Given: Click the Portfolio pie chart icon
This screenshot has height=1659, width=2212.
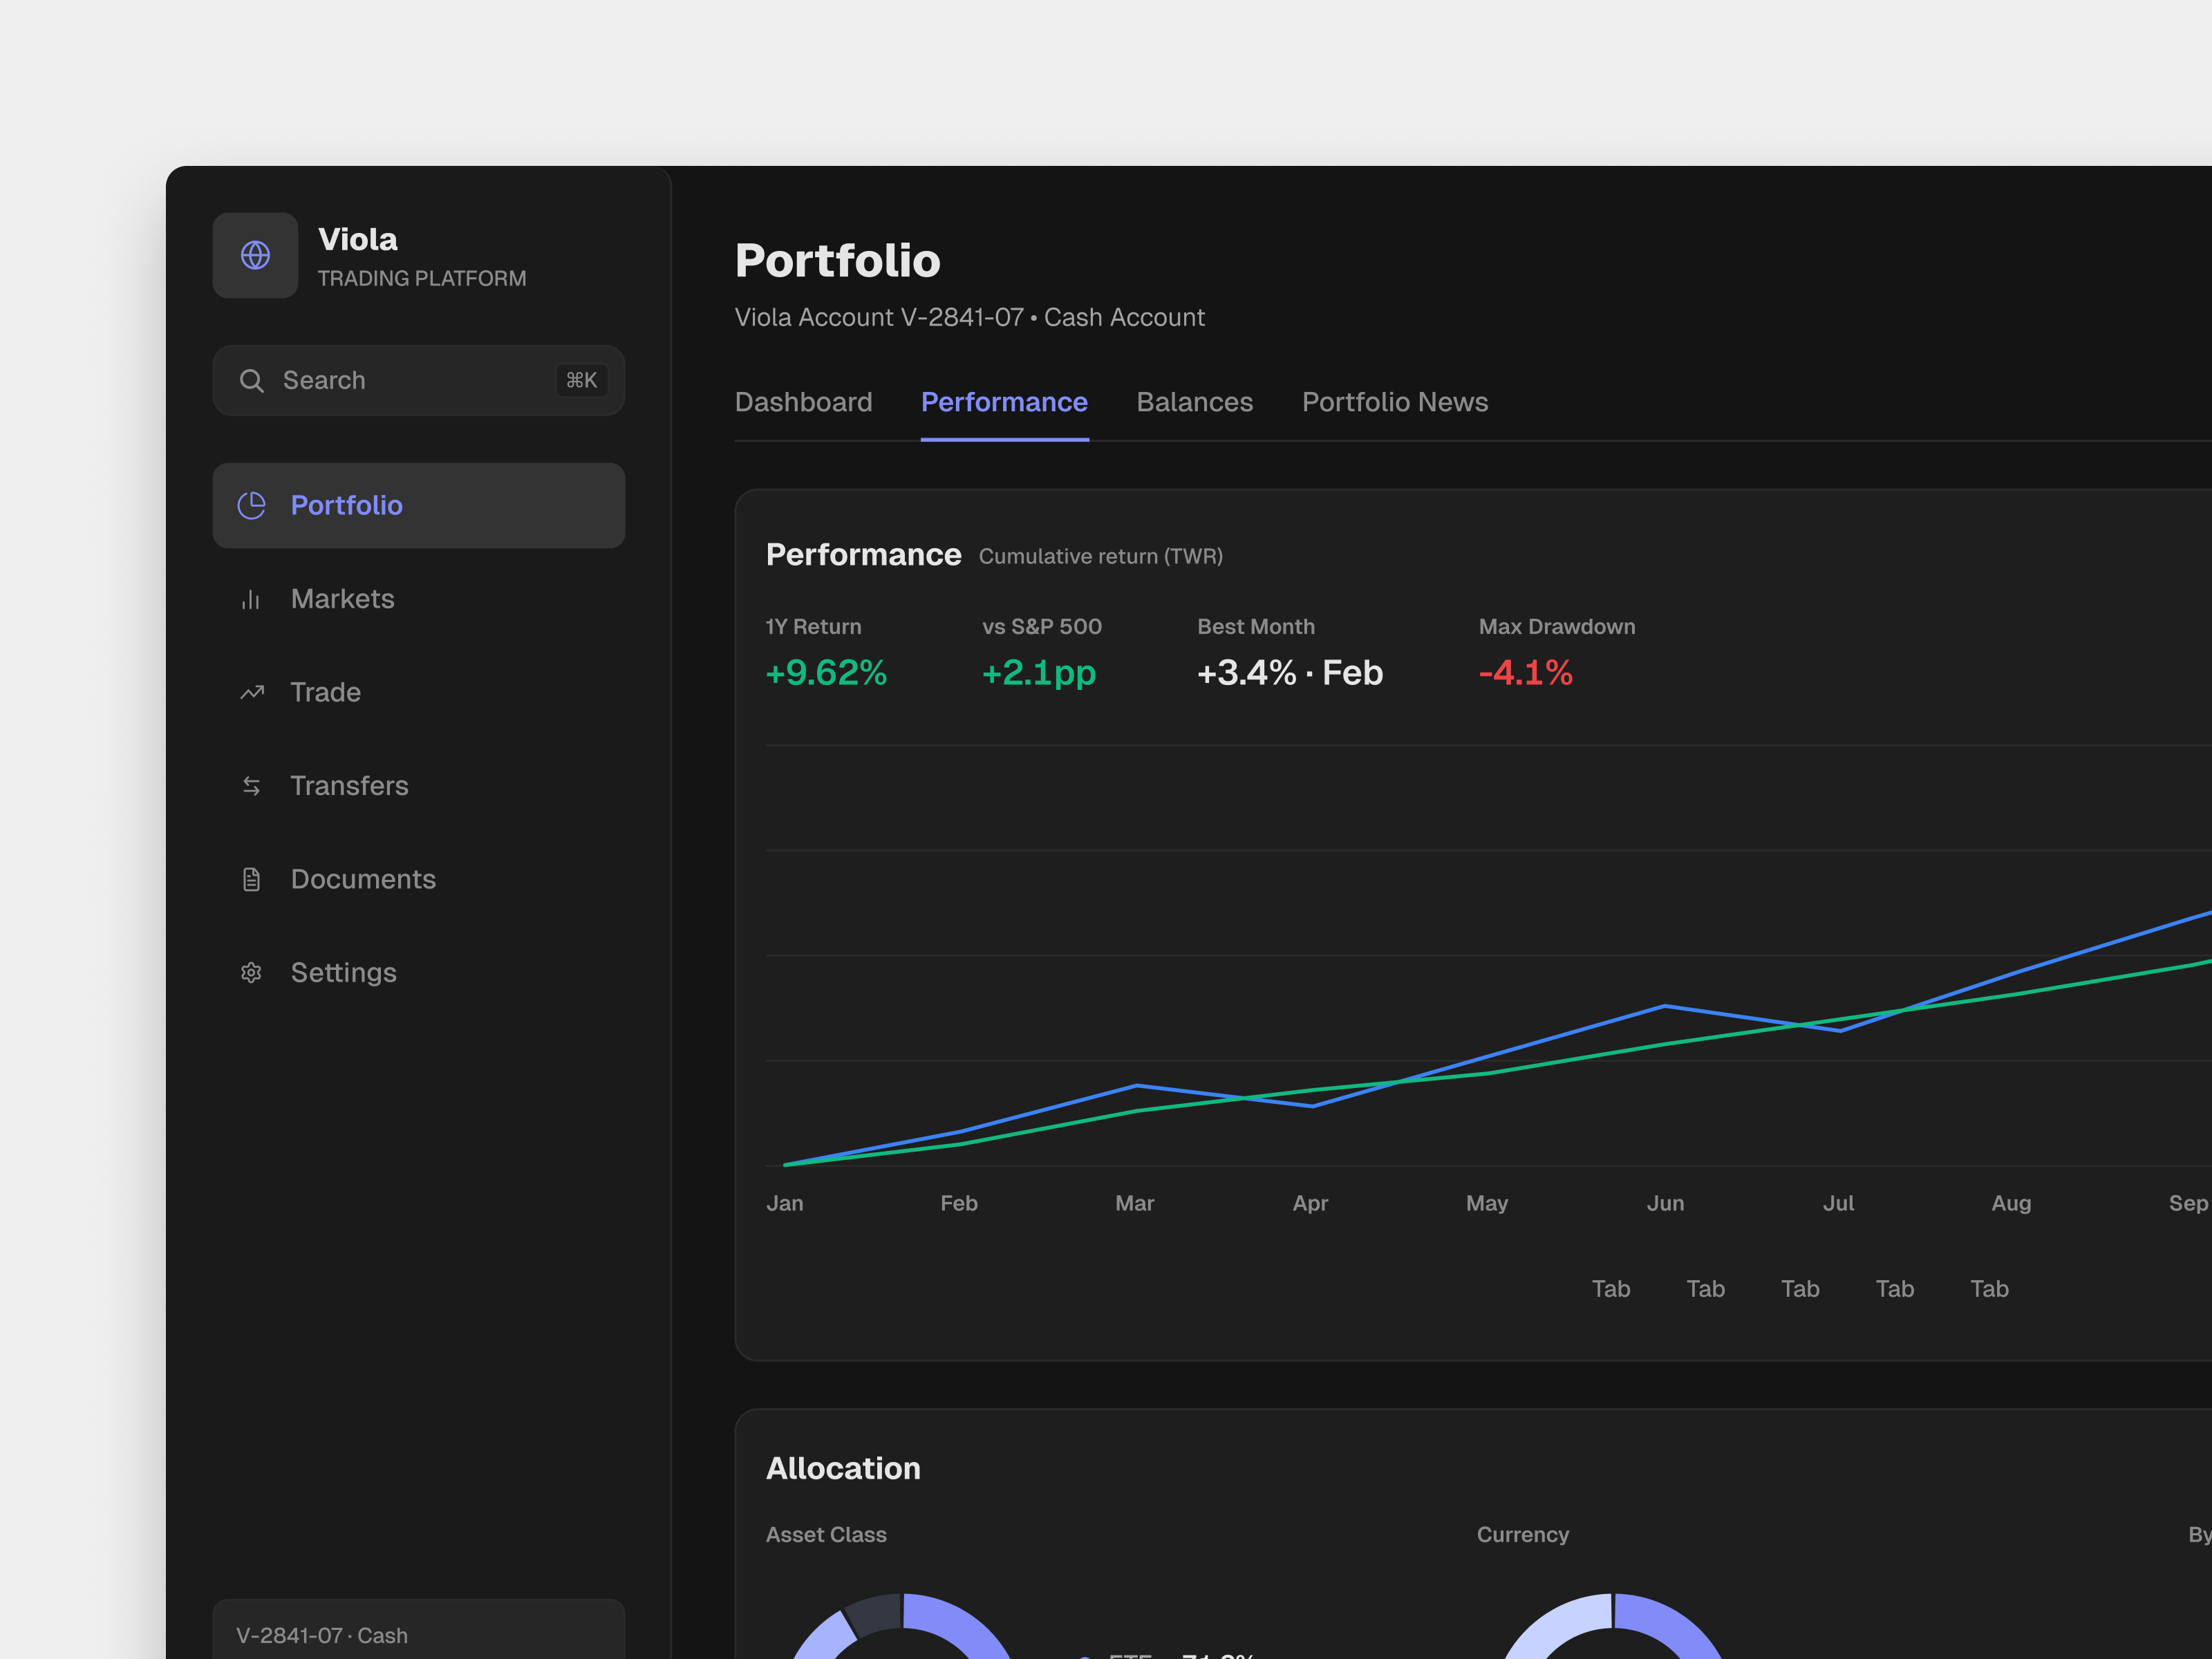Looking at the screenshot, I should click(x=251, y=505).
